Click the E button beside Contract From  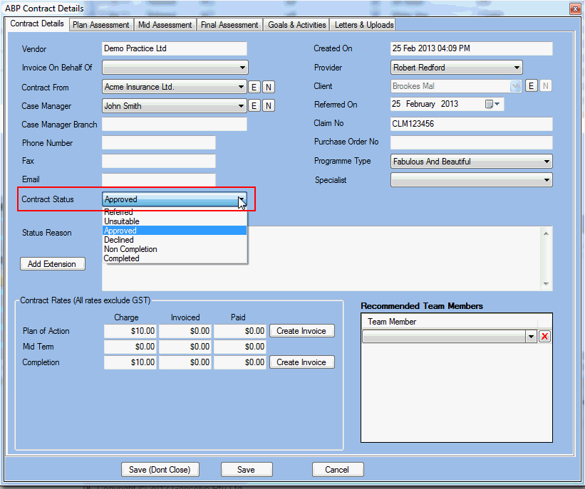pos(254,88)
